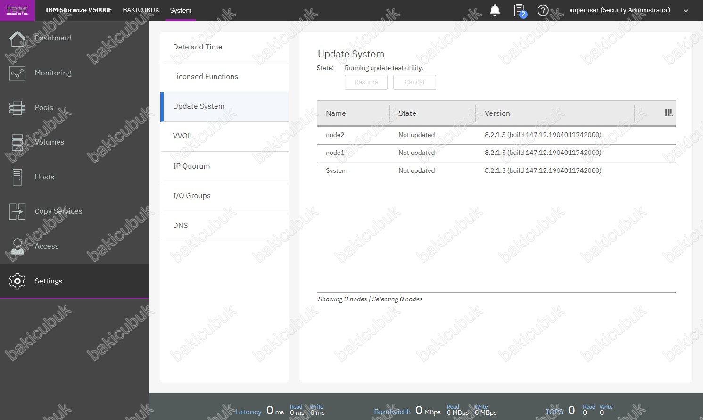Open the IP Quorum settings page

(191, 166)
